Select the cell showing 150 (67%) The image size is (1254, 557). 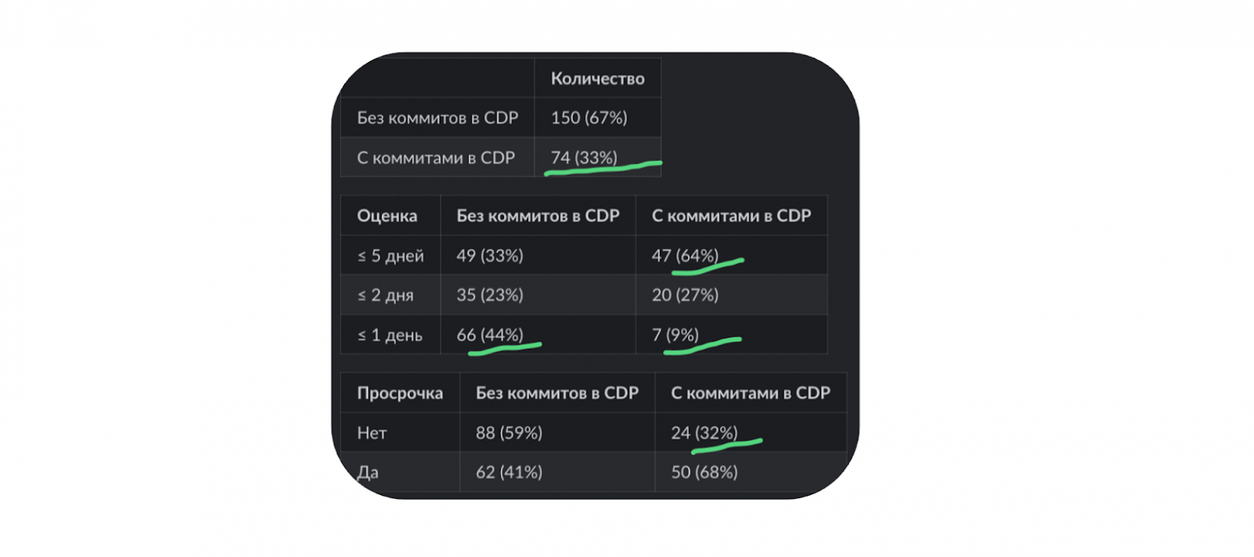coord(588,118)
